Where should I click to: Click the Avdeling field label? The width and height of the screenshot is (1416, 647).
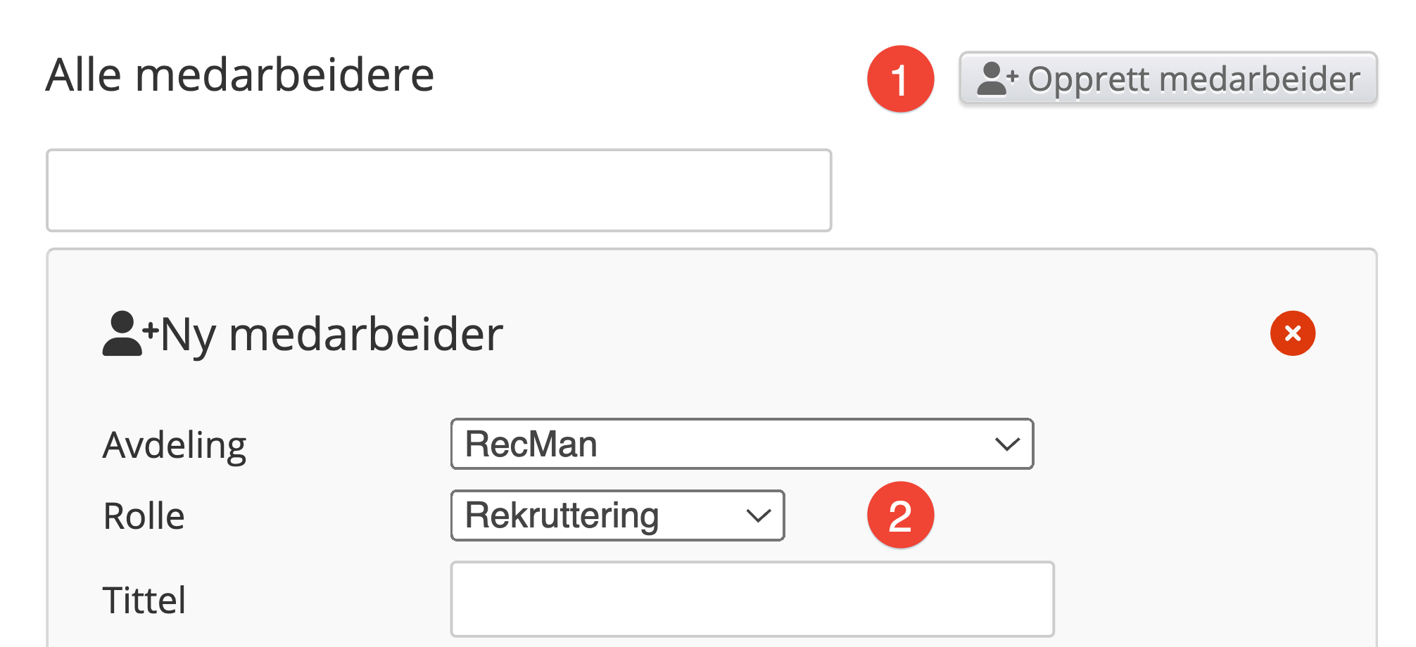175,445
